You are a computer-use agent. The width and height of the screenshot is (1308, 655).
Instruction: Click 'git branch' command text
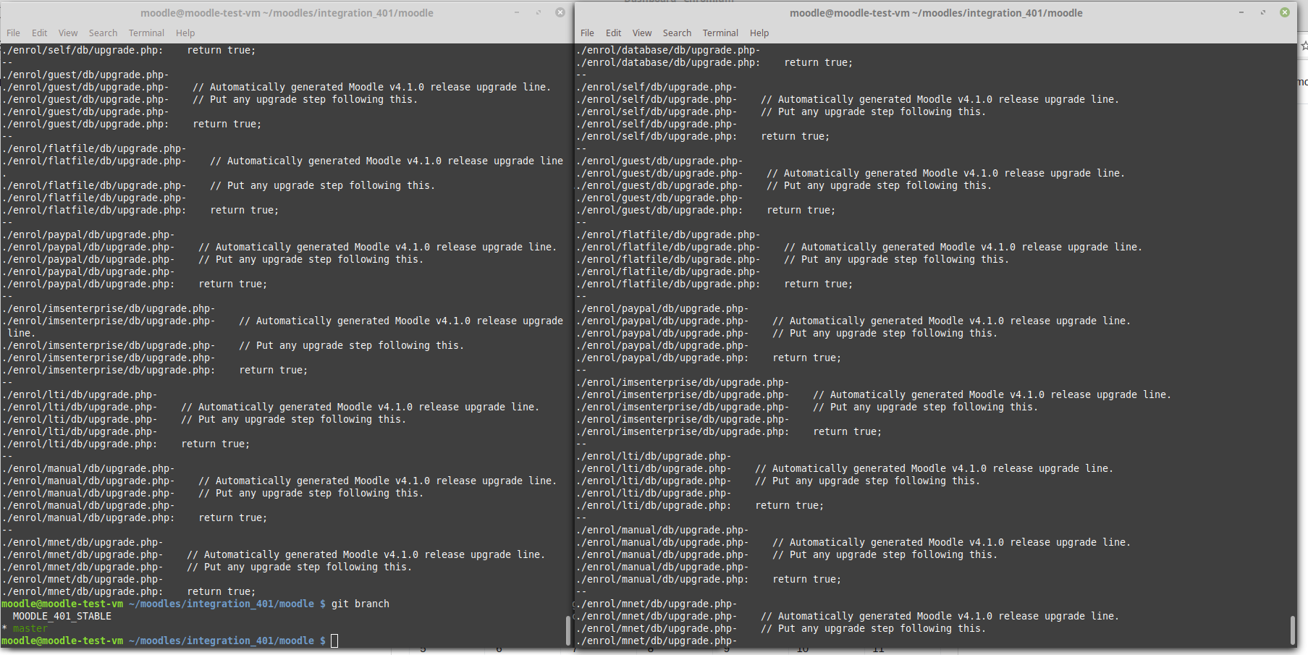click(360, 604)
